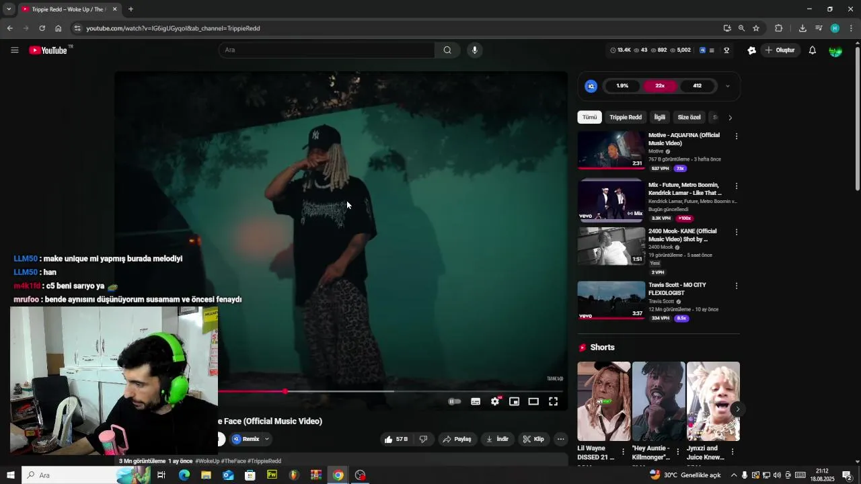Open Chrome extensions puzzle icon
Screen dimensions: 861x484
779,28
